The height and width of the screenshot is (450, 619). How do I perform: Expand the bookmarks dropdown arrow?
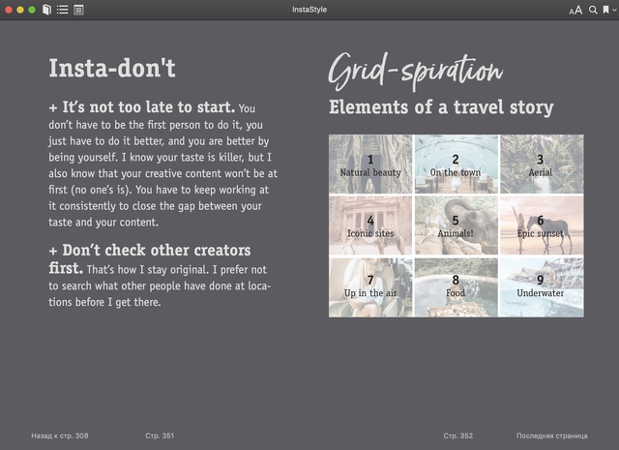pos(613,10)
